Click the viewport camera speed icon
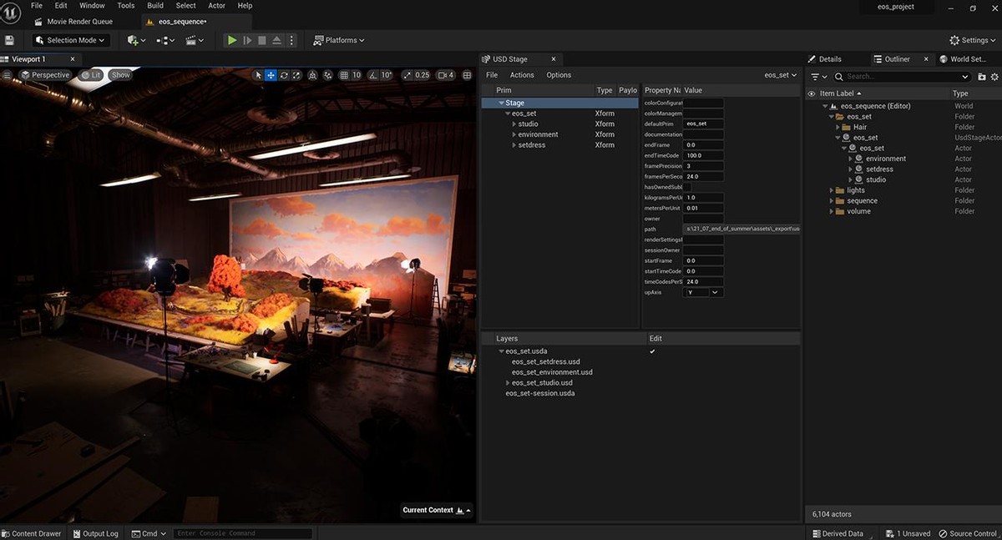The image size is (1002, 540). (x=443, y=75)
